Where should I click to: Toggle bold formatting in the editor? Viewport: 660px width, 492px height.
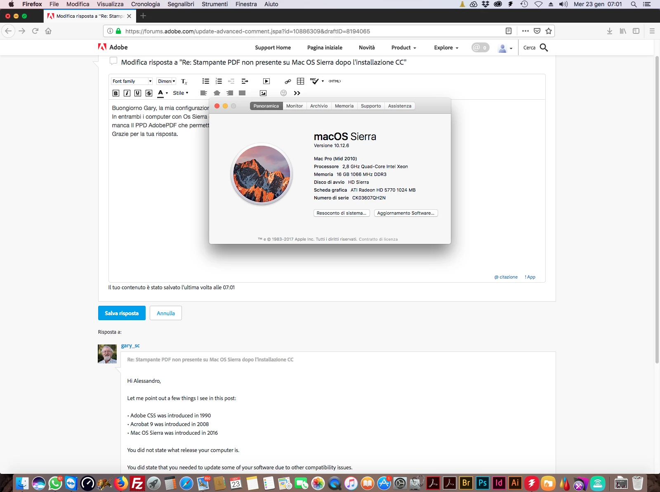[x=116, y=93]
